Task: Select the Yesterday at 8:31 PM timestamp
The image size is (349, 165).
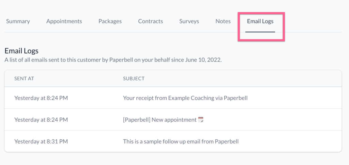Action: pos(41,141)
